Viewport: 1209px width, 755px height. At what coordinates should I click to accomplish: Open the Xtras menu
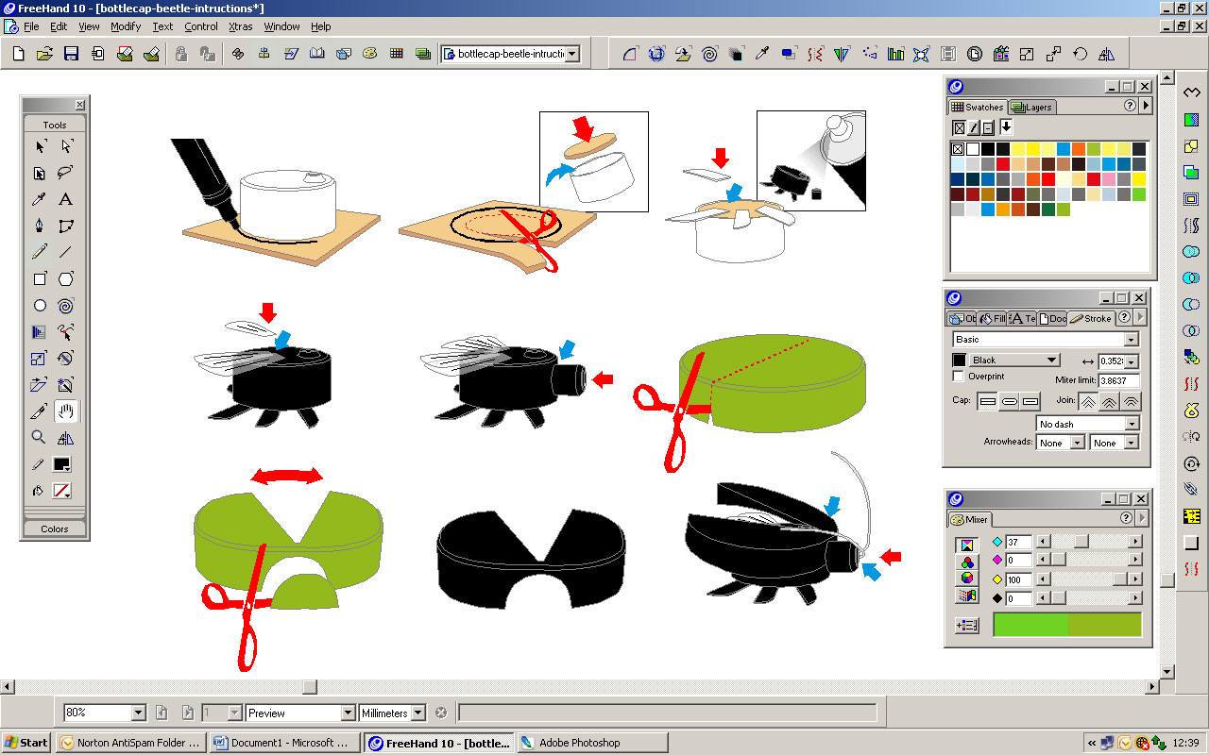pyautogui.click(x=240, y=26)
